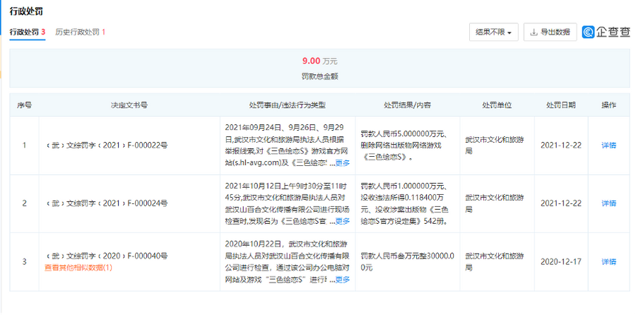Open 详情 for penalty row 2
The height and width of the screenshot is (315, 636).
(x=608, y=203)
